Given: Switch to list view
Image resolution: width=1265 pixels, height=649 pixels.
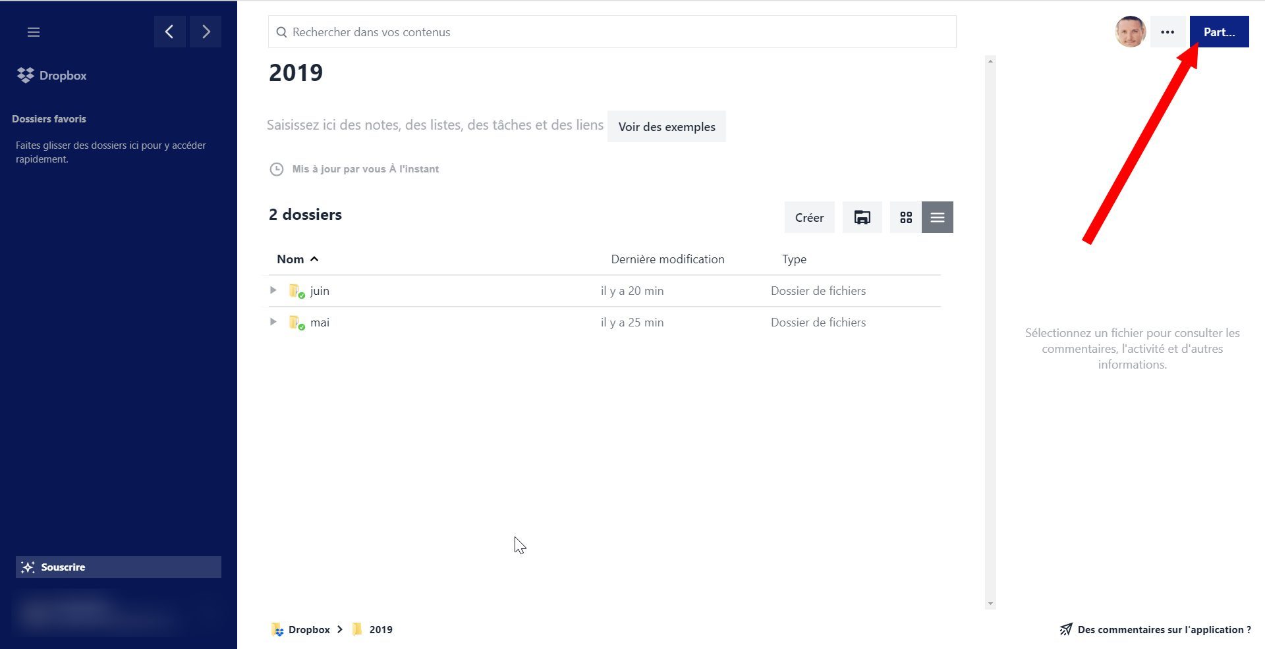Looking at the screenshot, I should coord(938,217).
